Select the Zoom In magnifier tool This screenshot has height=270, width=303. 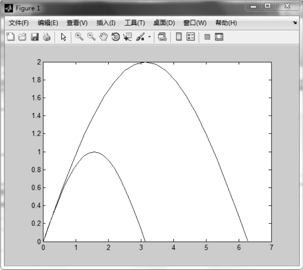pos(79,37)
